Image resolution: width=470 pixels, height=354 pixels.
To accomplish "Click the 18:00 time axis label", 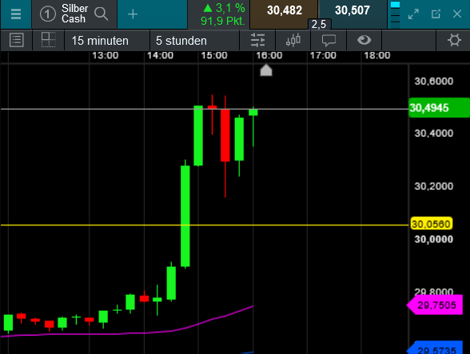I will pos(377,55).
